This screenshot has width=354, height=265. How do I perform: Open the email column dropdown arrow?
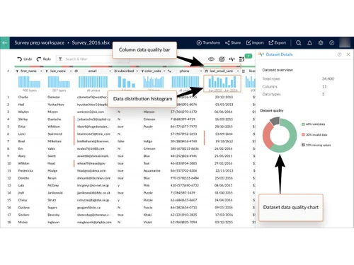point(110,71)
